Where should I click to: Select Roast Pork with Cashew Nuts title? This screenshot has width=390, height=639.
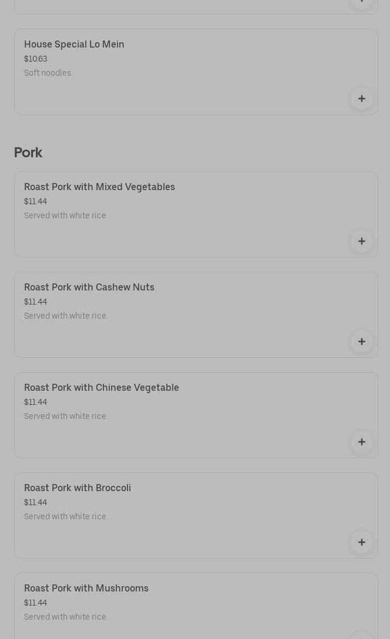point(89,288)
